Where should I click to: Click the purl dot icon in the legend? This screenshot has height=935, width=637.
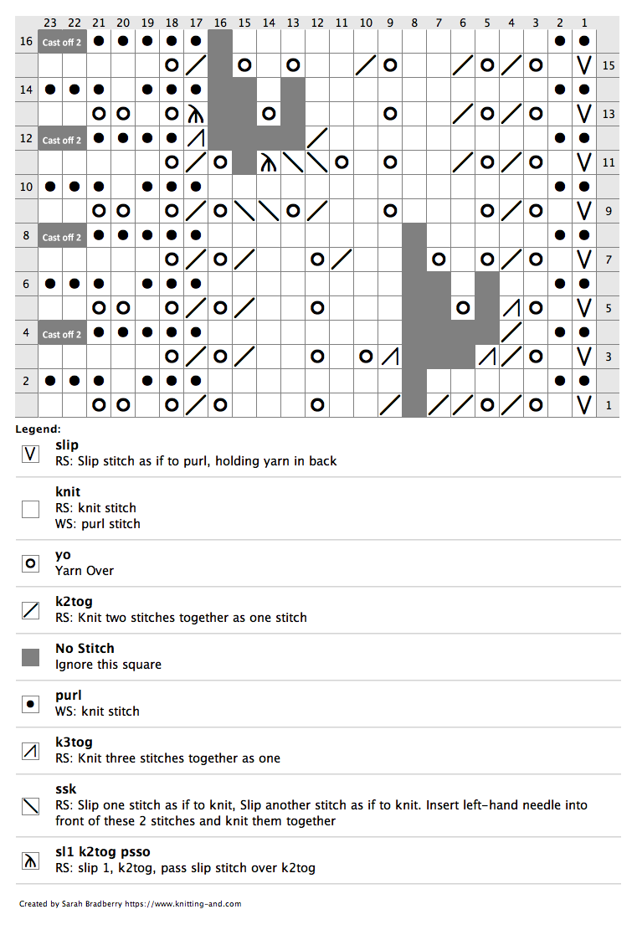coord(31,704)
